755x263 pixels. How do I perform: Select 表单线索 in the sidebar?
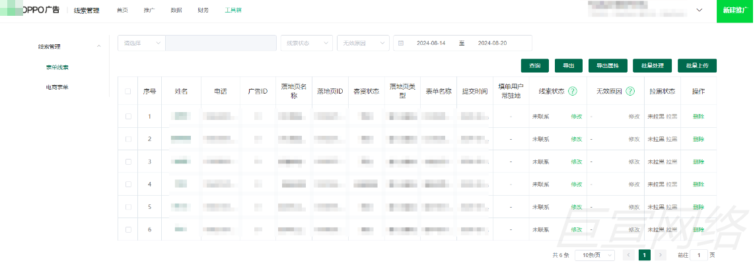(x=57, y=67)
